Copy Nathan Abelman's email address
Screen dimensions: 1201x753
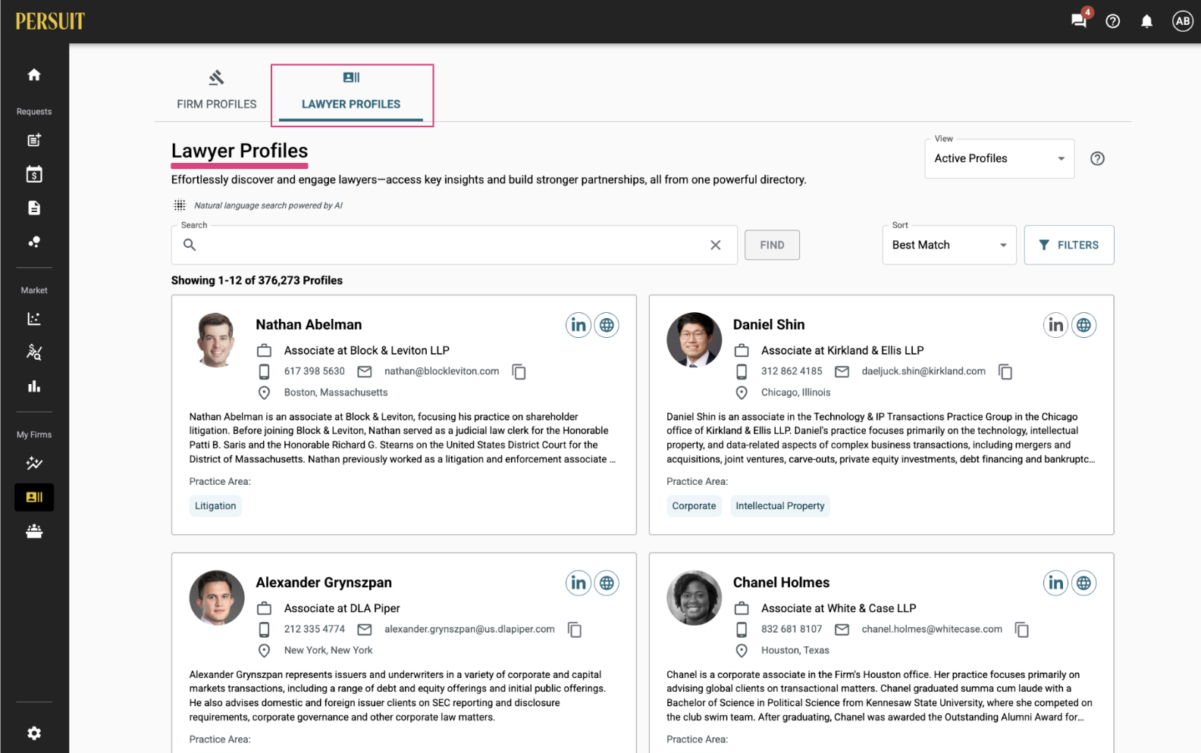point(519,372)
